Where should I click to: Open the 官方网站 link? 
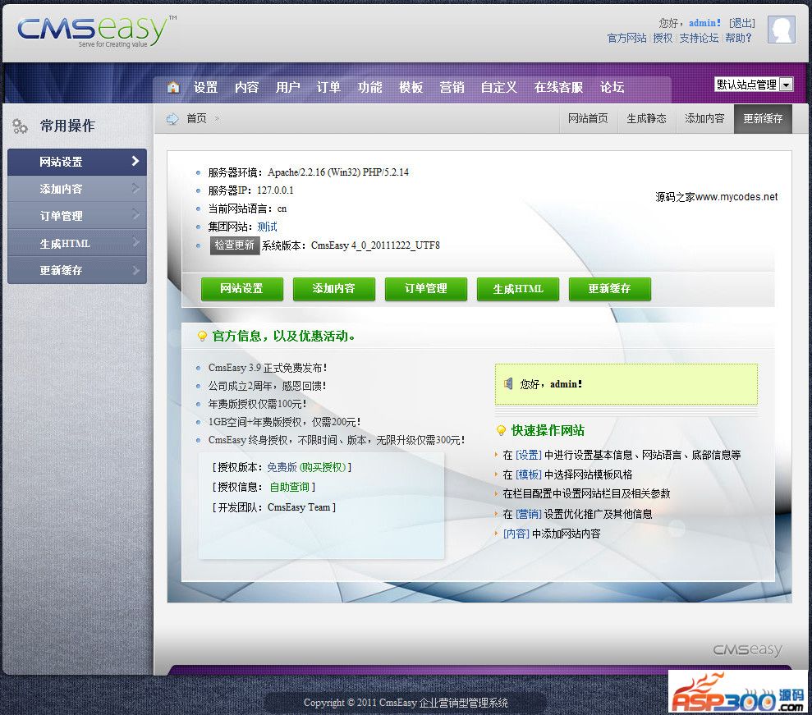626,38
